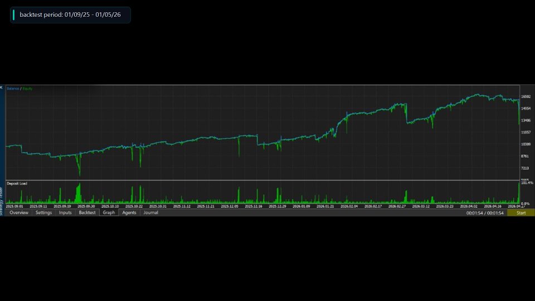Click the 2026.01.09 date label
Image resolution: width=535 pixels, height=301 pixels.
pos(301,206)
